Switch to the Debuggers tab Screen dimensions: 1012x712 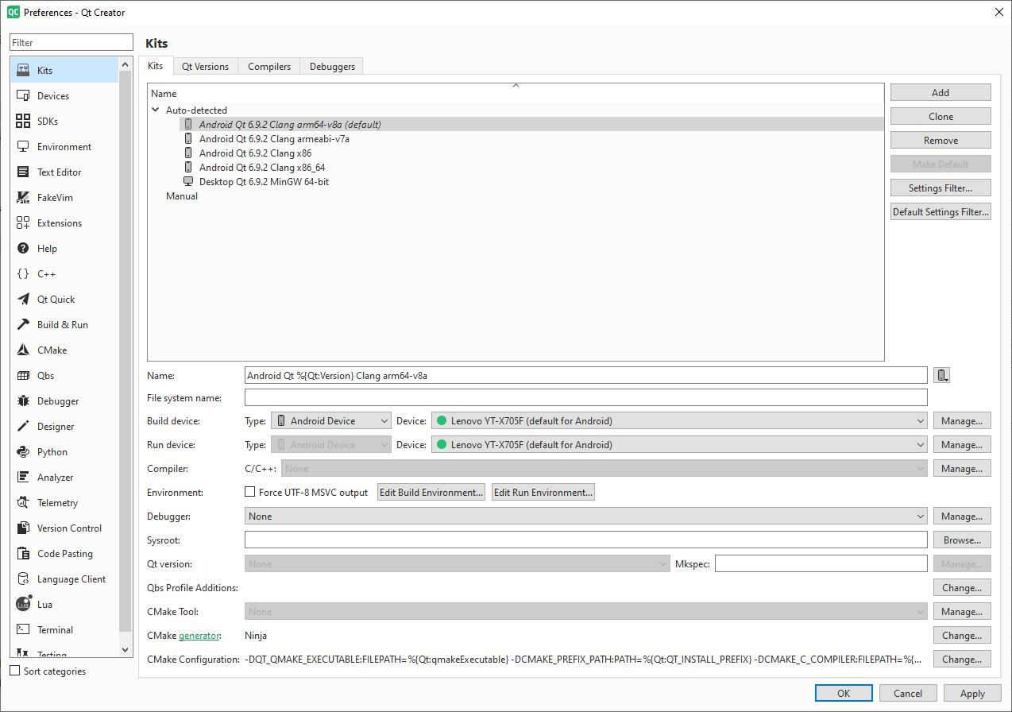(332, 67)
